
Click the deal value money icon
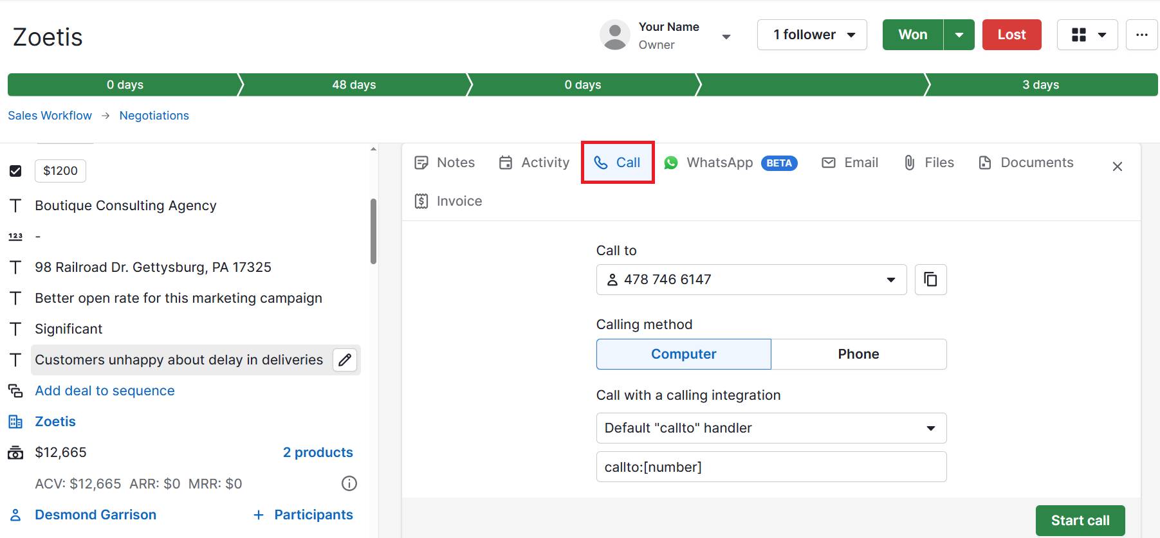pyautogui.click(x=15, y=453)
